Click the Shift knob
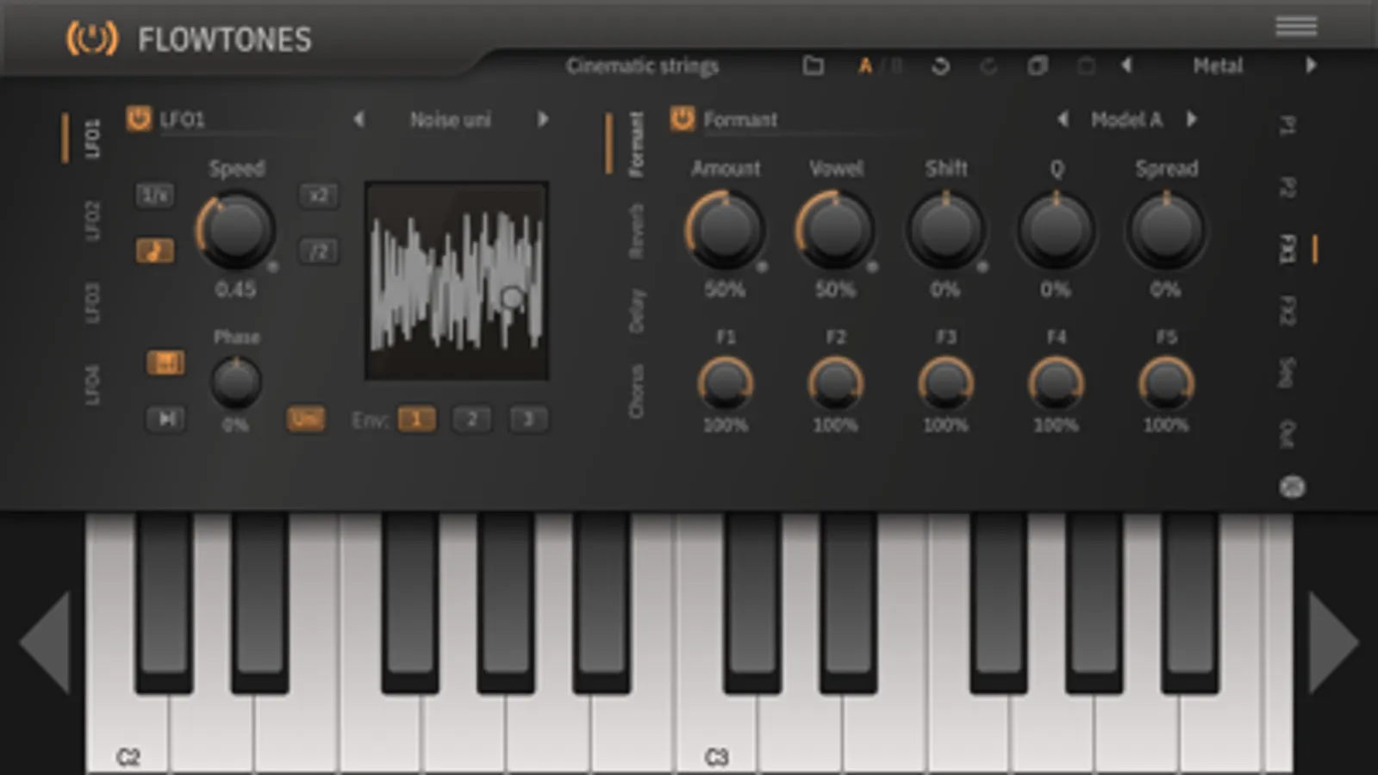 tap(945, 230)
